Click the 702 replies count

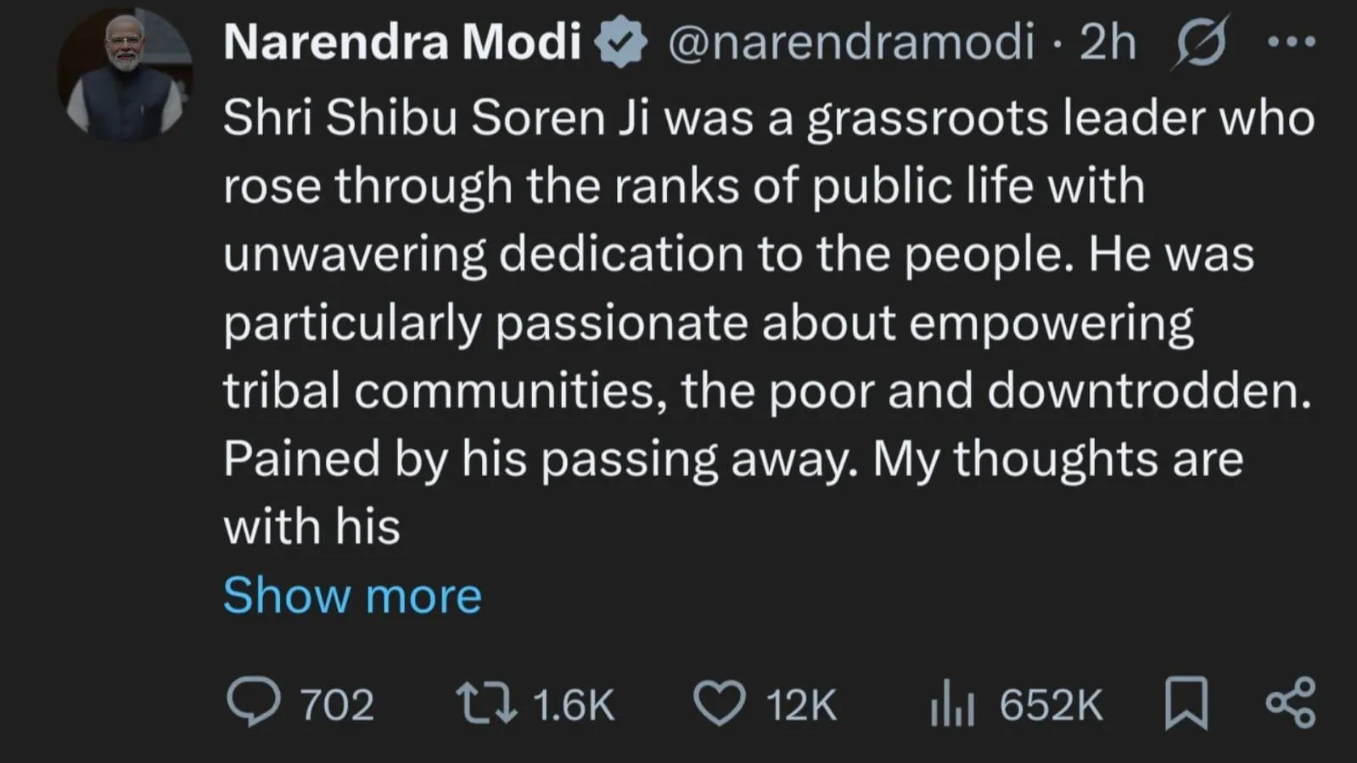click(337, 705)
